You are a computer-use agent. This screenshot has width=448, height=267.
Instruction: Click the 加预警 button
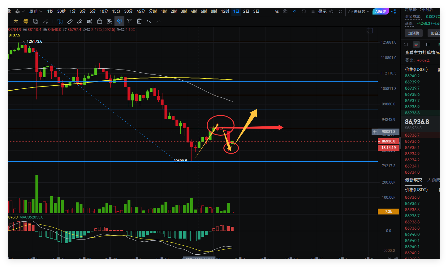(414, 33)
